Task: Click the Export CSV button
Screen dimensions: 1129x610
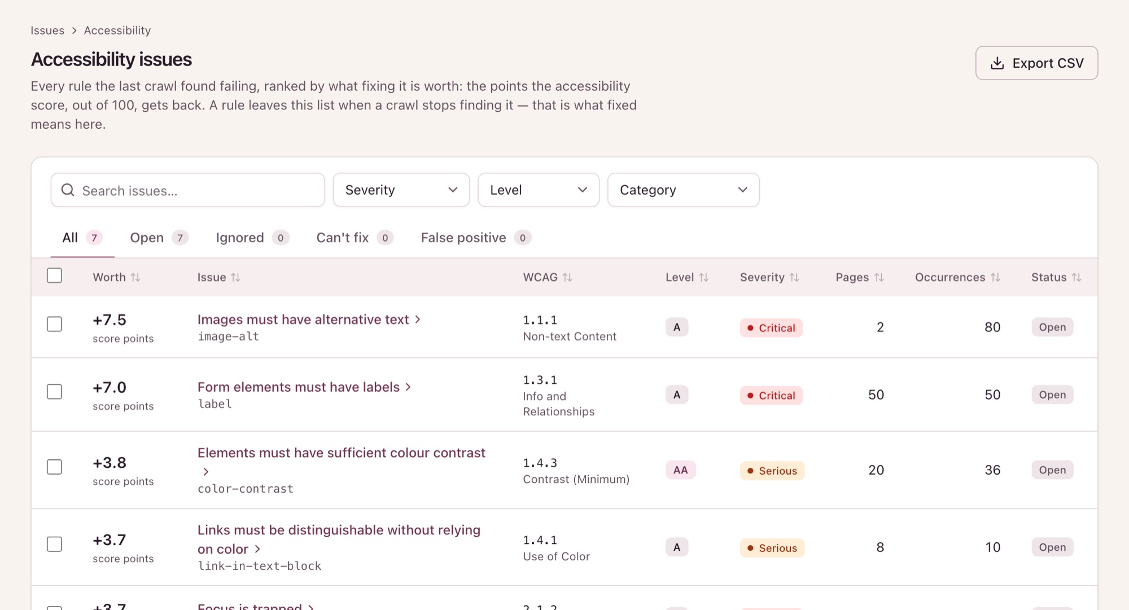Action: [1036, 63]
